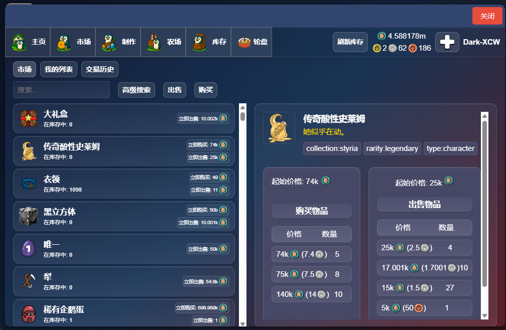The width and height of the screenshot is (506, 330).
Task: Click the item list scrollbar down arrow
Action: click(242, 324)
